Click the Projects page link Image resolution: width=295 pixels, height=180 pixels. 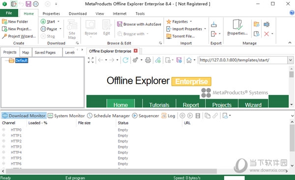222,105
